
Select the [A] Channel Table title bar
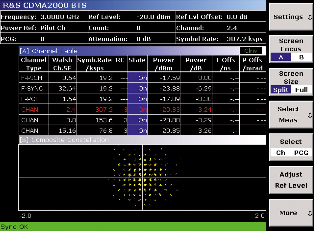pos(48,51)
